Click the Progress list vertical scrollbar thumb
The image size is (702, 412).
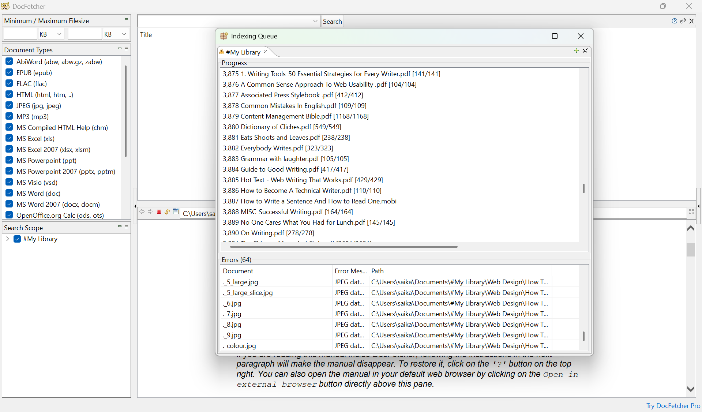click(583, 188)
